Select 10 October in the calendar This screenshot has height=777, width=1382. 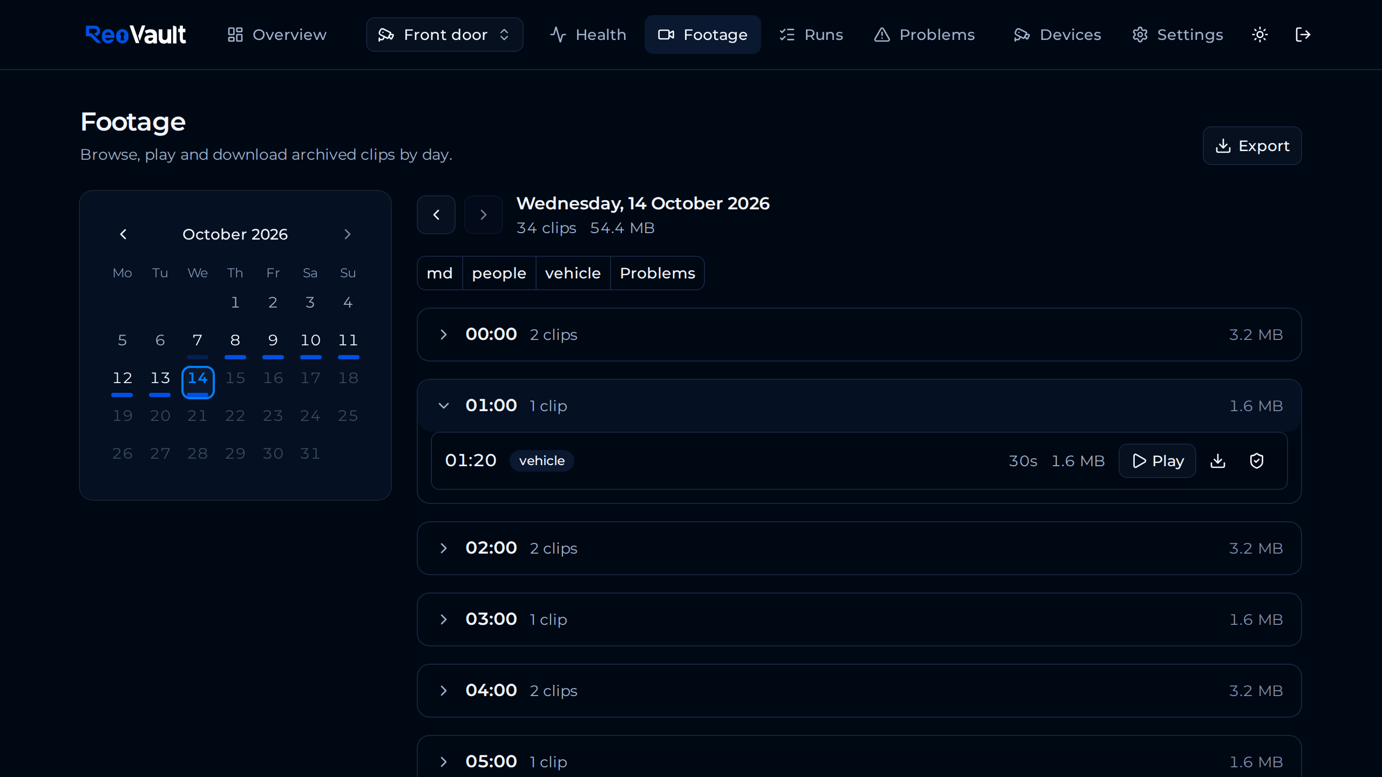[x=310, y=343]
